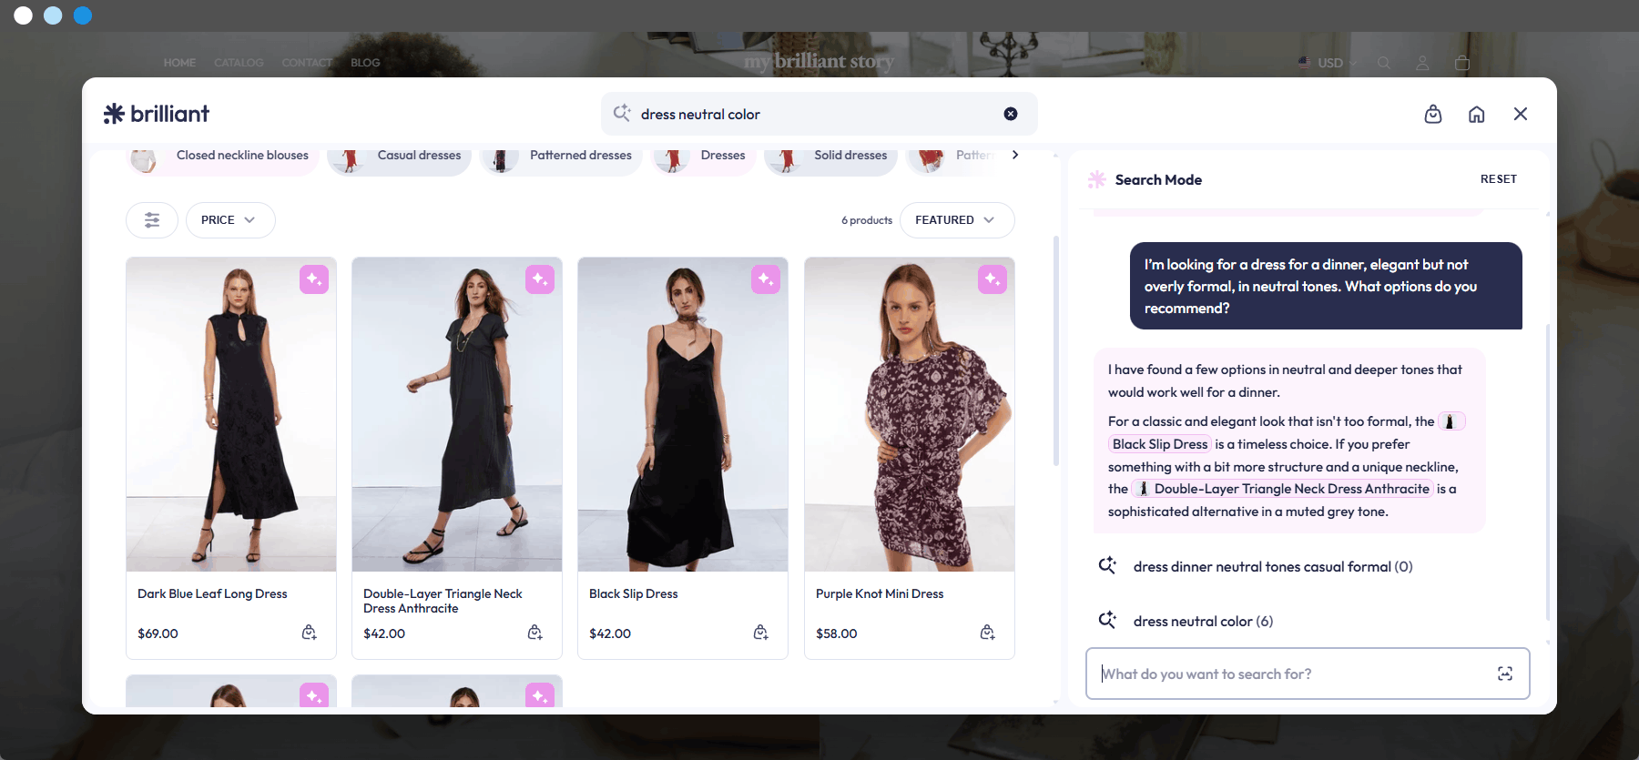Tap sparkle icon on Double-Layer Triangle Neck Dress
Image resolution: width=1639 pixels, height=760 pixels.
[x=540, y=279]
